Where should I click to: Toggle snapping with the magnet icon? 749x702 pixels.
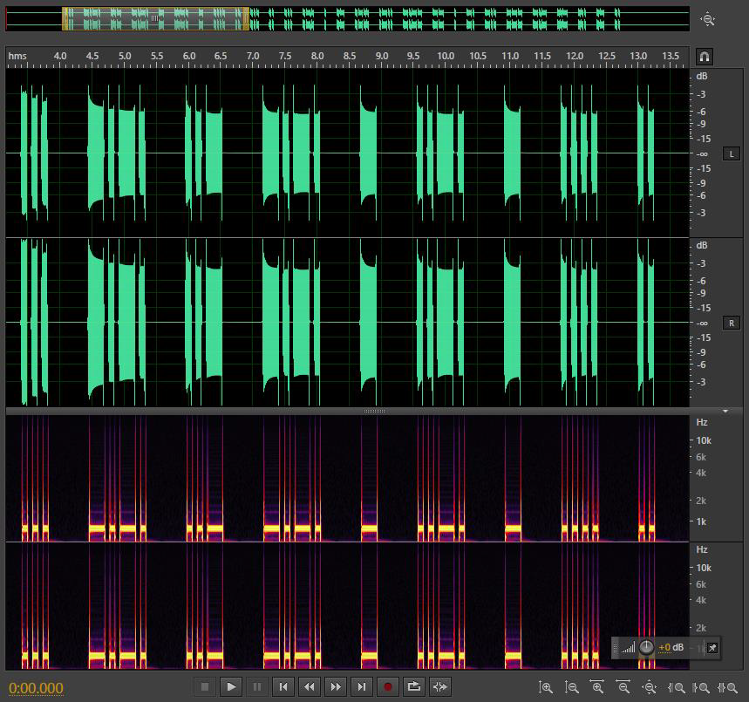point(705,57)
